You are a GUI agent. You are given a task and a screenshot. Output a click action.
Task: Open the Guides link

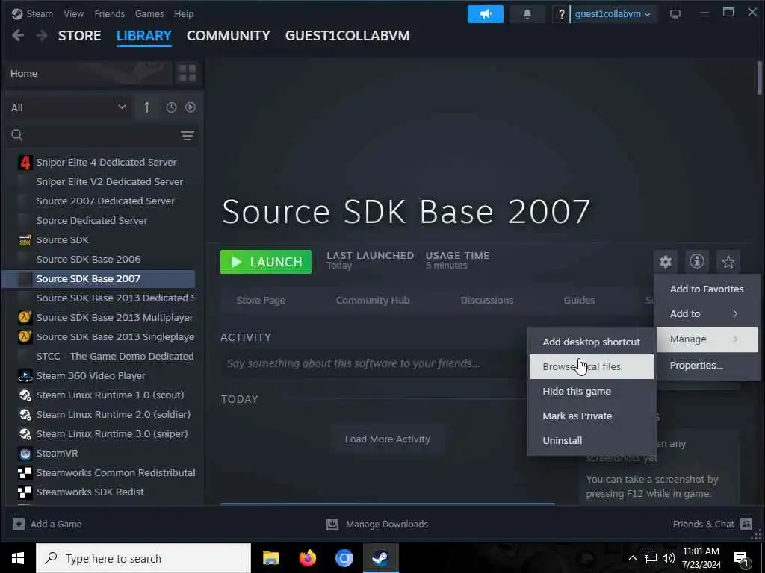579,300
